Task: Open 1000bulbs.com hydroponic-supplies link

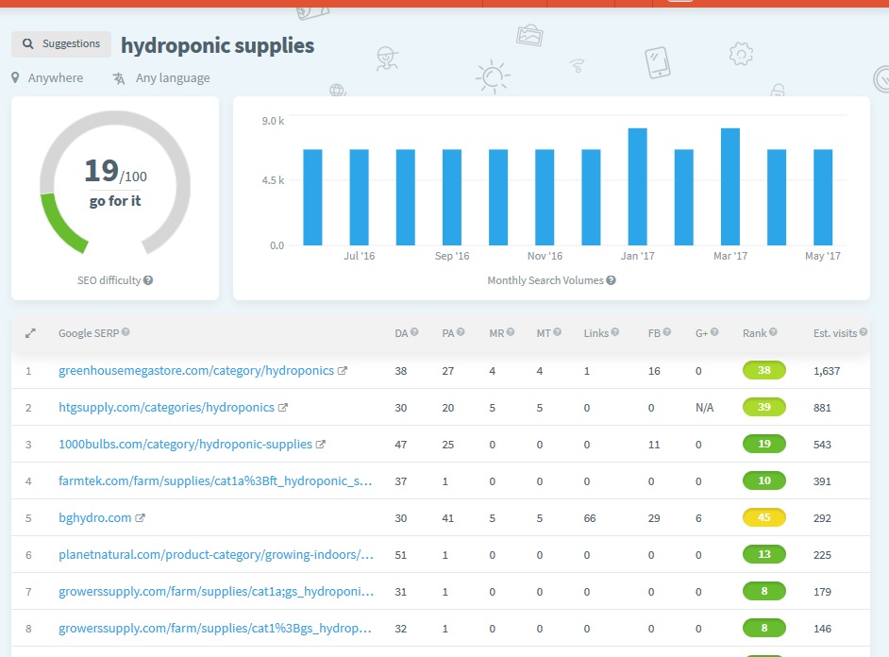Action: (x=185, y=445)
